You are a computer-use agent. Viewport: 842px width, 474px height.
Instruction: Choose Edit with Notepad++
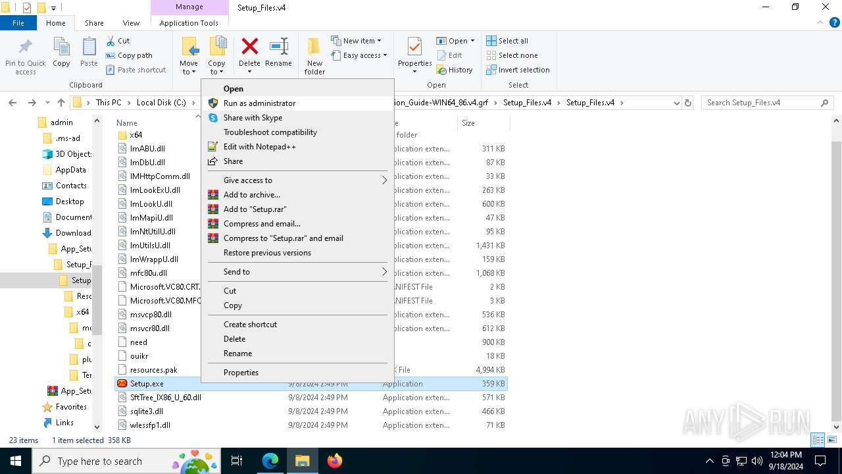point(297,147)
